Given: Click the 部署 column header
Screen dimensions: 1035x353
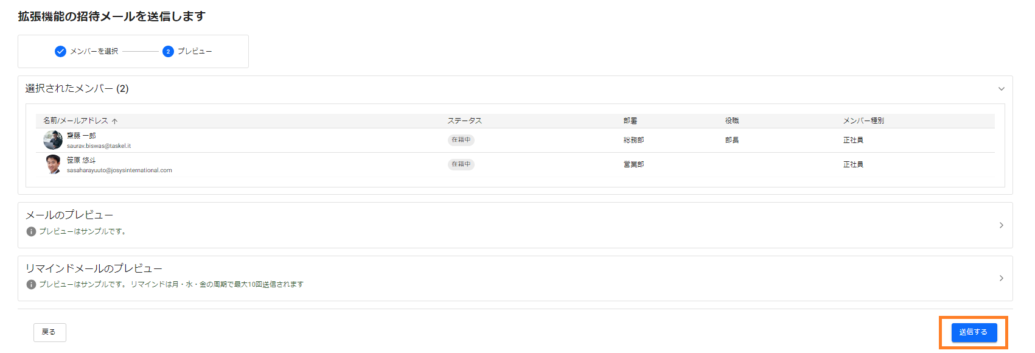Looking at the screenshot, I should coord(630,121).
